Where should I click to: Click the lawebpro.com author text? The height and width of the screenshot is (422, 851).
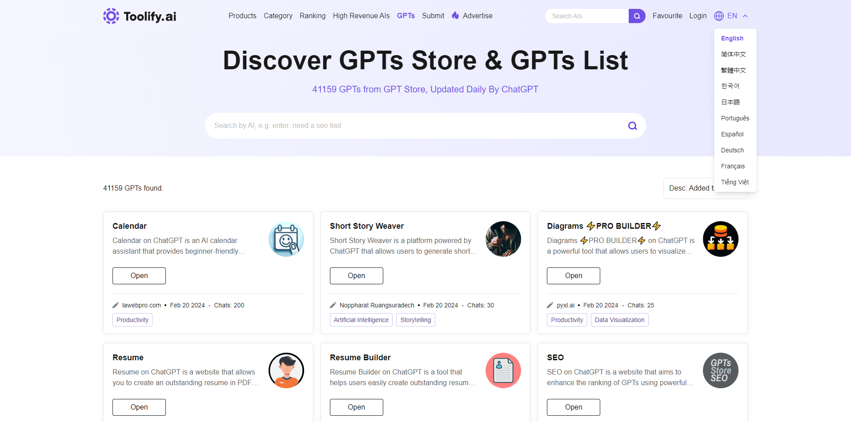coord(141,305)
